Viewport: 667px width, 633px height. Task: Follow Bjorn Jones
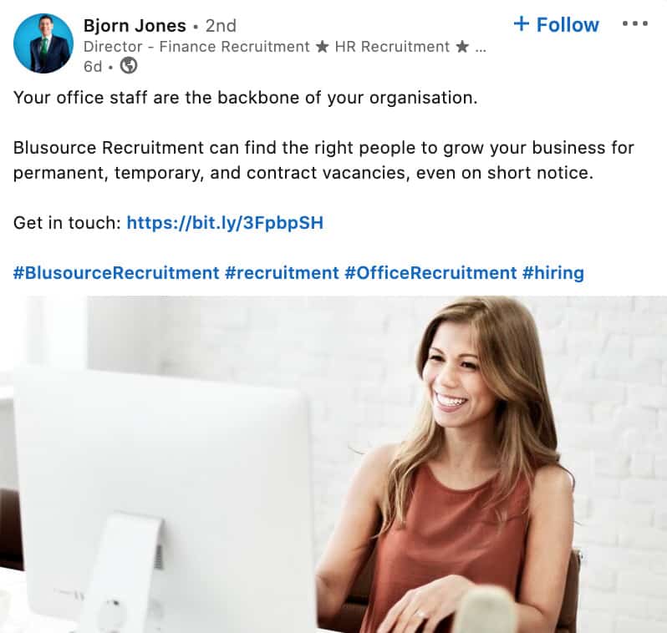coord(557,24)
